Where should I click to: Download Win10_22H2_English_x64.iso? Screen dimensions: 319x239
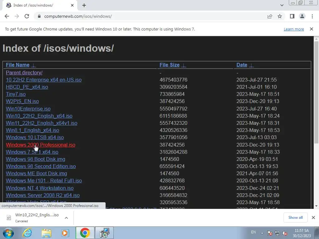(39, 116)
